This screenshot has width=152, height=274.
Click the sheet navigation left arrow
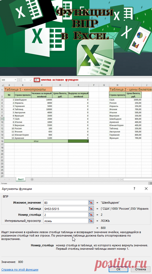4,179
